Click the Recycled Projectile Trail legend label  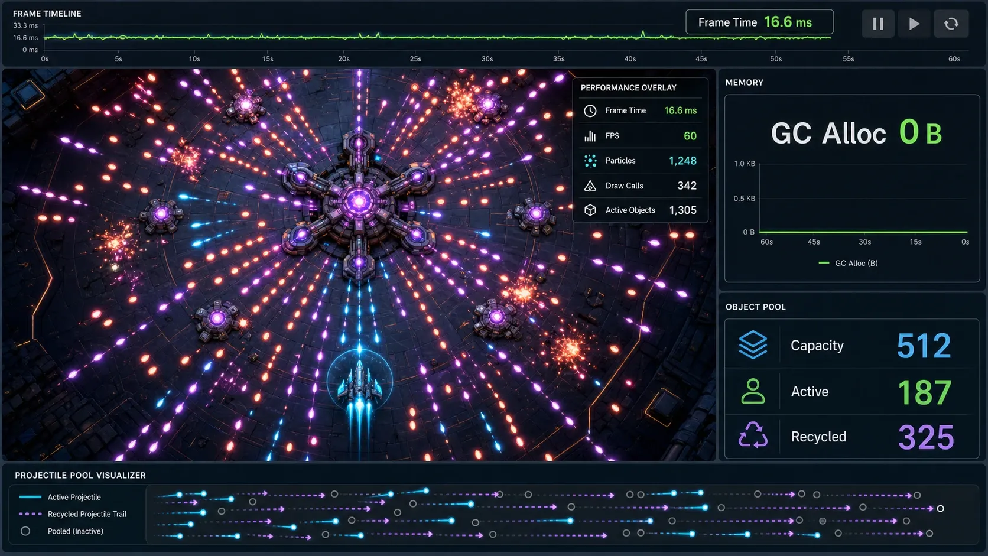[x=87, y=515]
